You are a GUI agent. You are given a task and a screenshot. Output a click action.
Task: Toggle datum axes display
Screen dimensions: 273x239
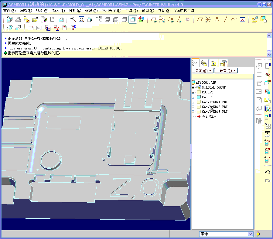[x=179, y=19]
